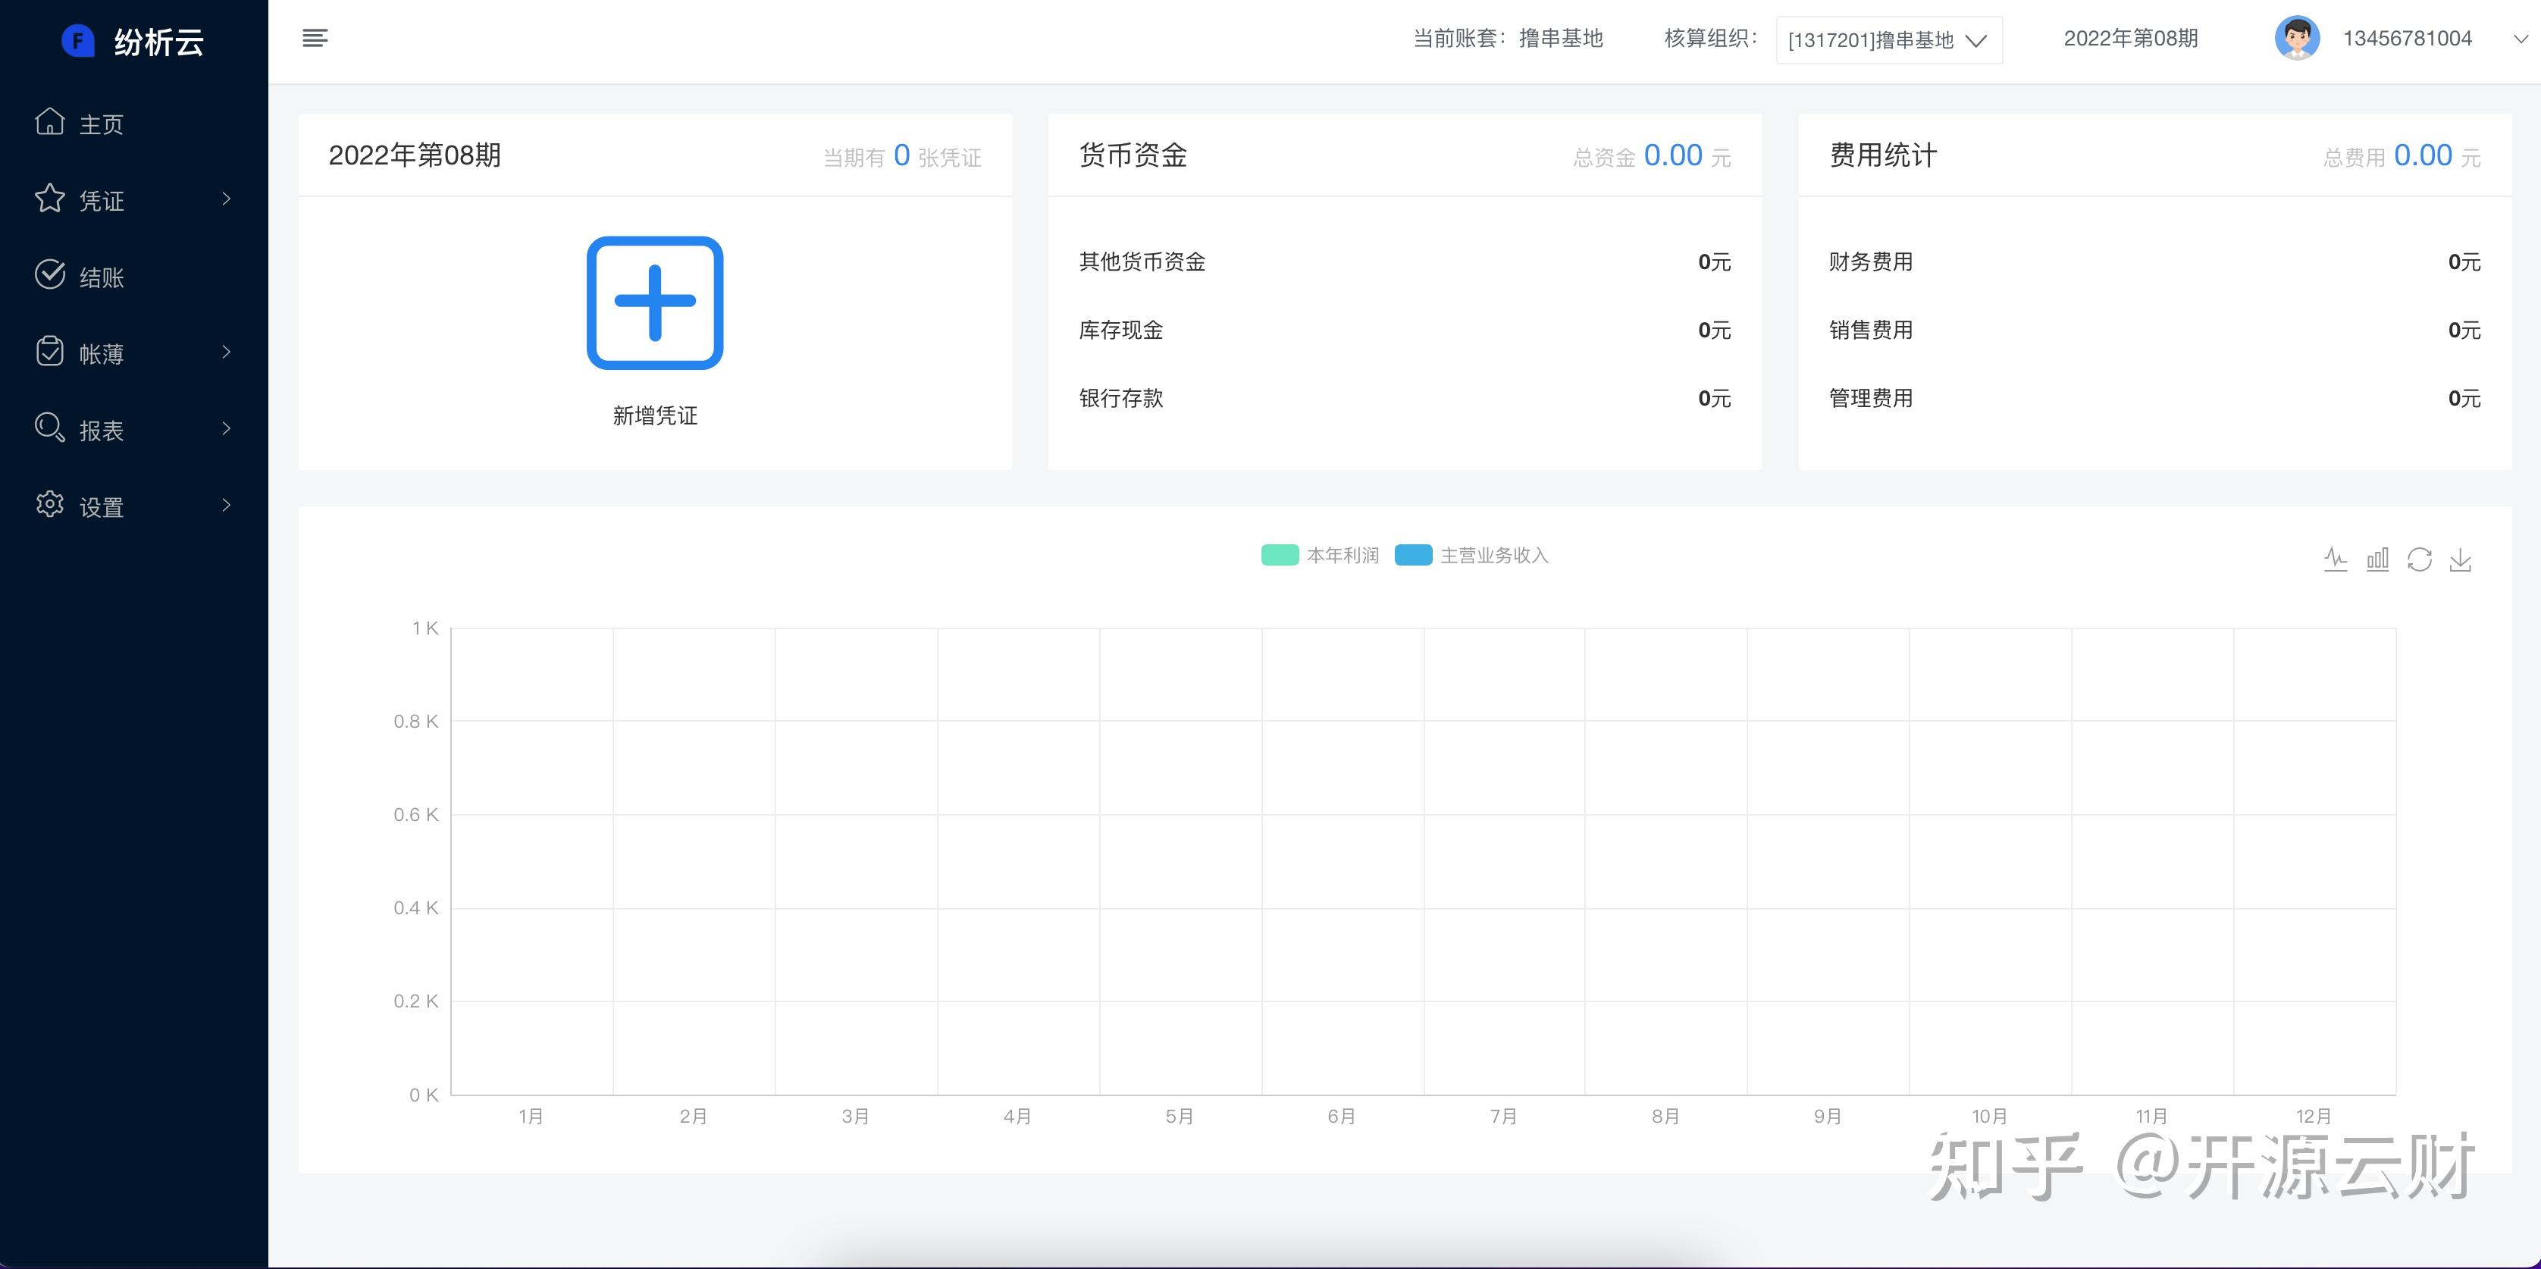Download chart as image icon

2460,559
